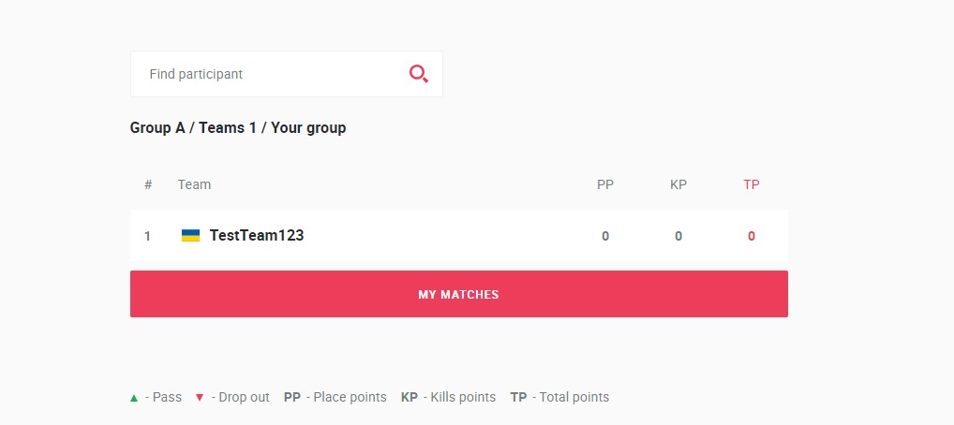The height and width of the screenshot is (425, 954).
Task: Click the magnifier search icon
Action: pos(419,74)
